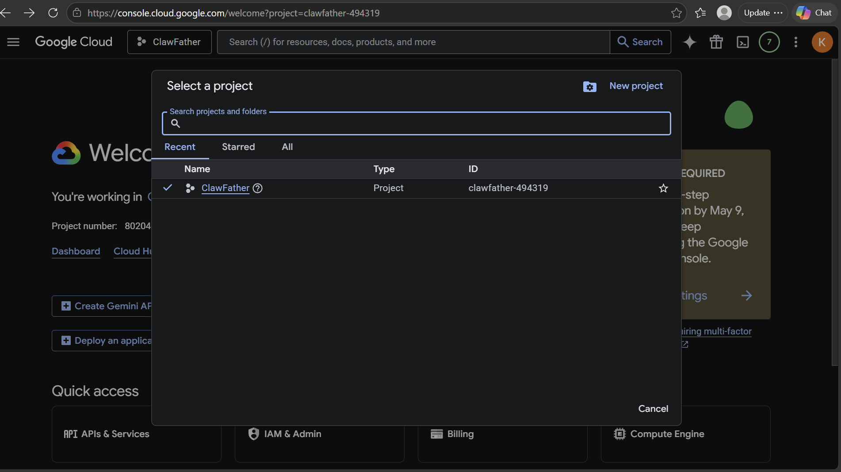Open the Copilot Chat button

coord(814,13)
